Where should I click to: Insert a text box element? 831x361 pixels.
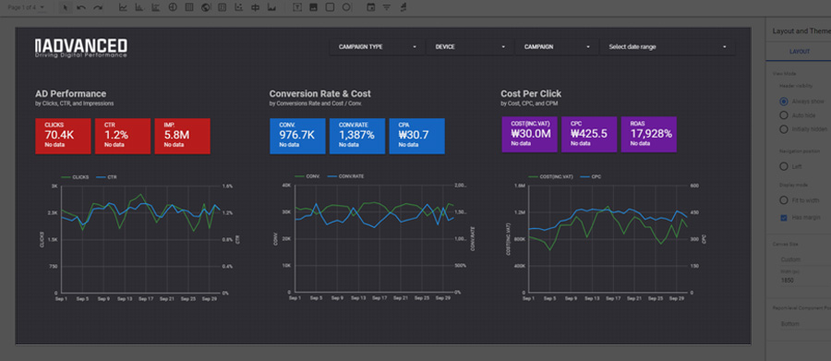click(x=297, y=7)
